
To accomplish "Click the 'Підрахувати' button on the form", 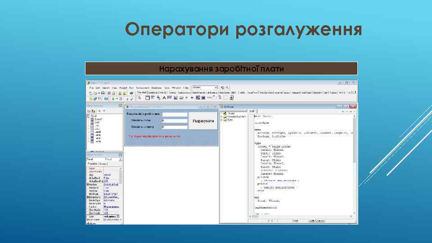I will 203,121.
